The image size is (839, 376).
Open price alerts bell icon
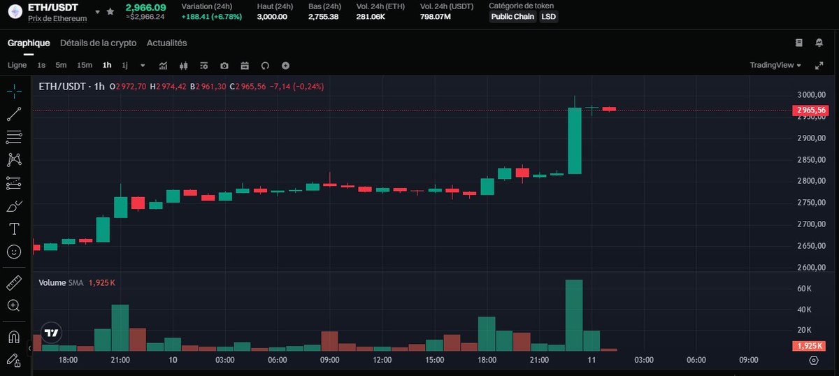pos(819,43)
